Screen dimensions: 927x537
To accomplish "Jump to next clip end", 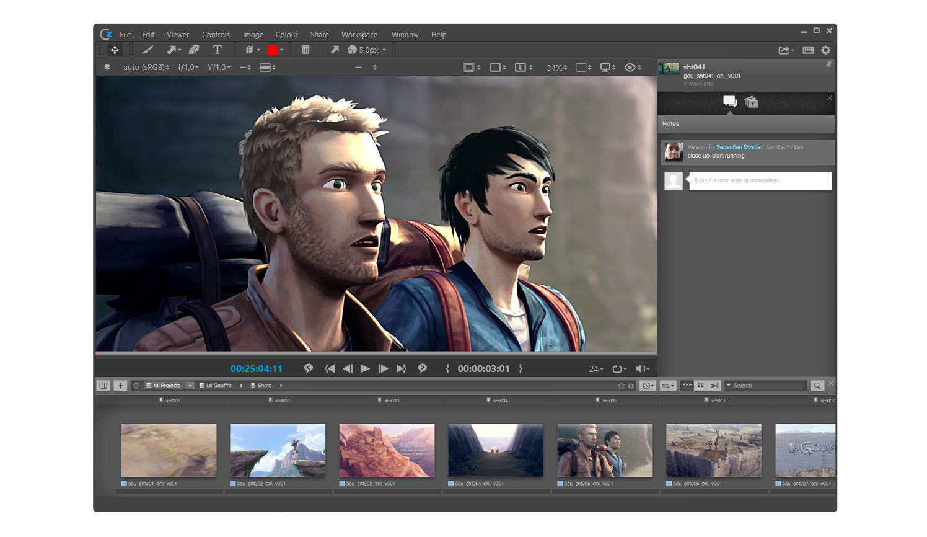I will (x=401, y=368).
